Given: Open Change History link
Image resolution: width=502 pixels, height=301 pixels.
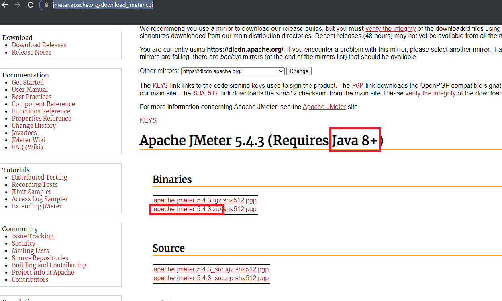Looking at the screenshot, I should 34,125.
